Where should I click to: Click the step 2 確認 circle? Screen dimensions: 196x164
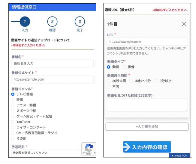52,22
